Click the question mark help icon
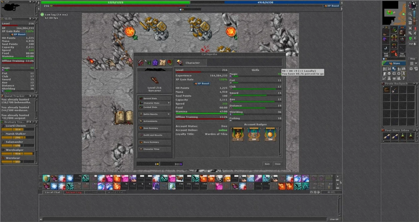This screenshot has width=419, height=222. click(x=404, y=78)
